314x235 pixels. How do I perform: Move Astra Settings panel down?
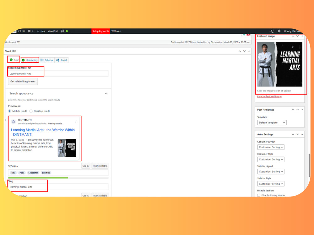pyautogui.click(x=297, y=134)
